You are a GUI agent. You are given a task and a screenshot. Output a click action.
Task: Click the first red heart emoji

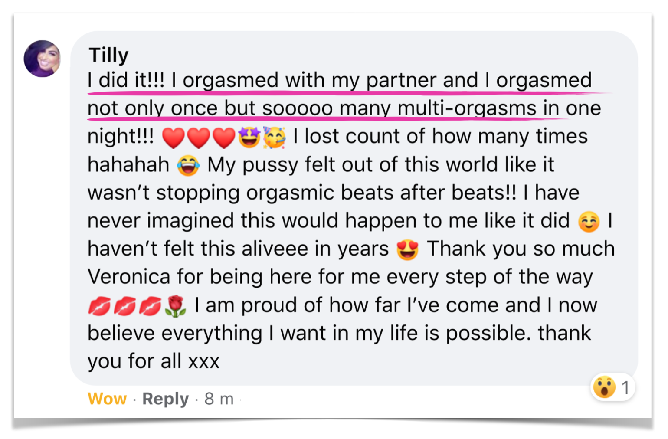tap(173, 138)
